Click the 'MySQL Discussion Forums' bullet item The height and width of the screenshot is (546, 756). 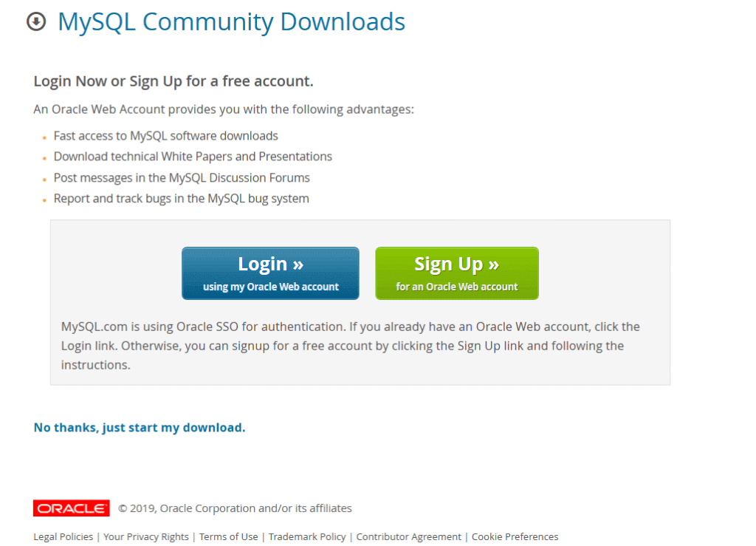click(x=182, y=178)
